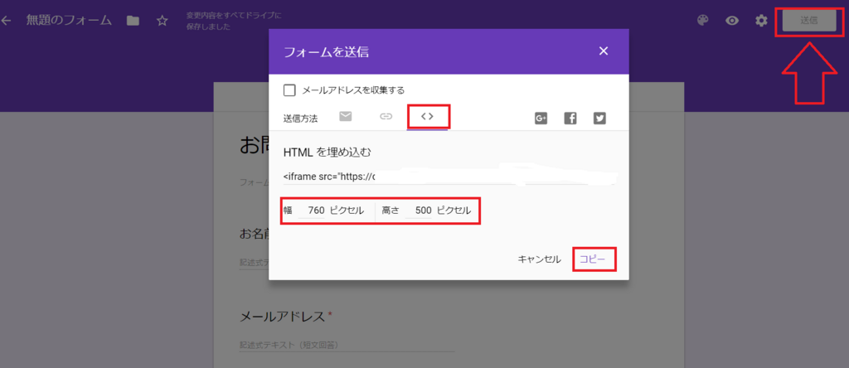Star the untitled form

162,21
